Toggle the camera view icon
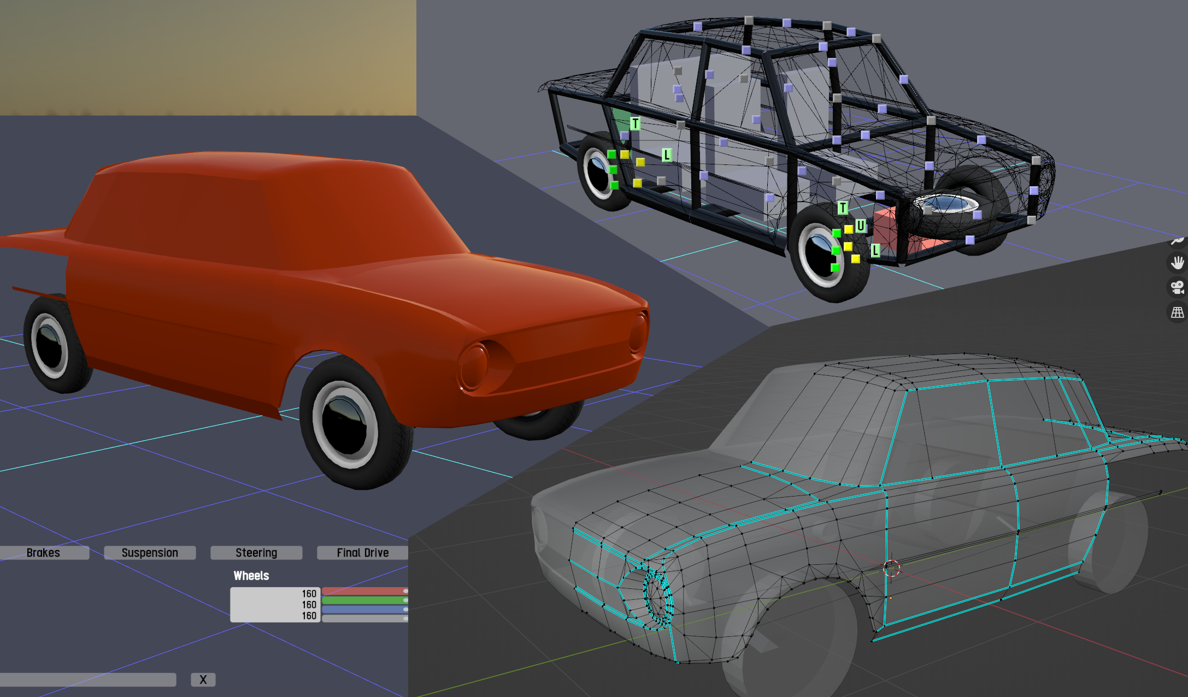The height and width of the screenshot is (697, 1188). coord(1178,287)
